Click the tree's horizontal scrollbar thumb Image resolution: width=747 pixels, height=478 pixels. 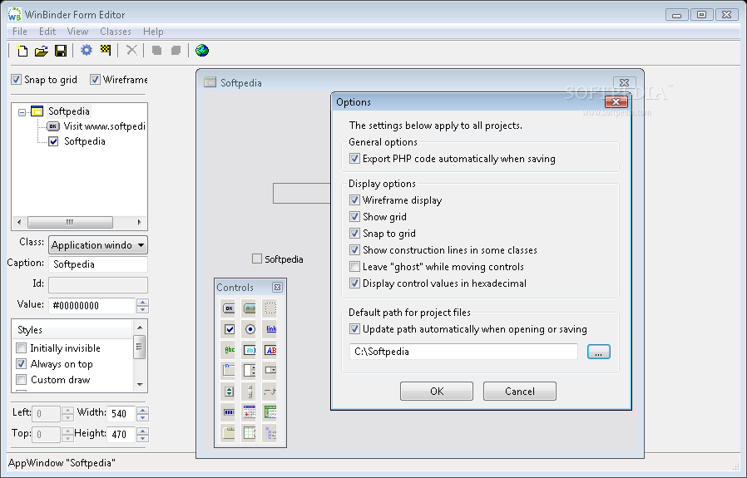point(70,222)
